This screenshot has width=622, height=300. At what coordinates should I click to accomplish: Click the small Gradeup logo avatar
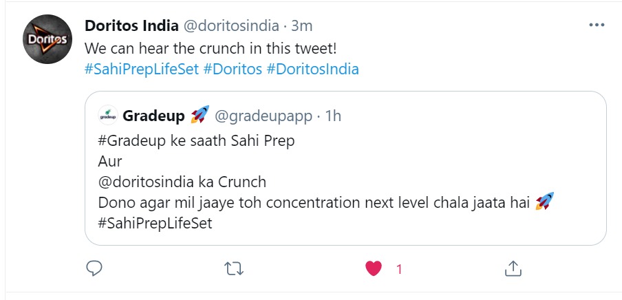point(108,116)
